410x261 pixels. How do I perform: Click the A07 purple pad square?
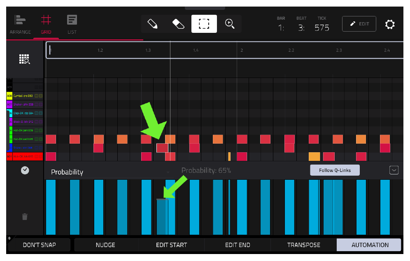click(x=9, y=104)
